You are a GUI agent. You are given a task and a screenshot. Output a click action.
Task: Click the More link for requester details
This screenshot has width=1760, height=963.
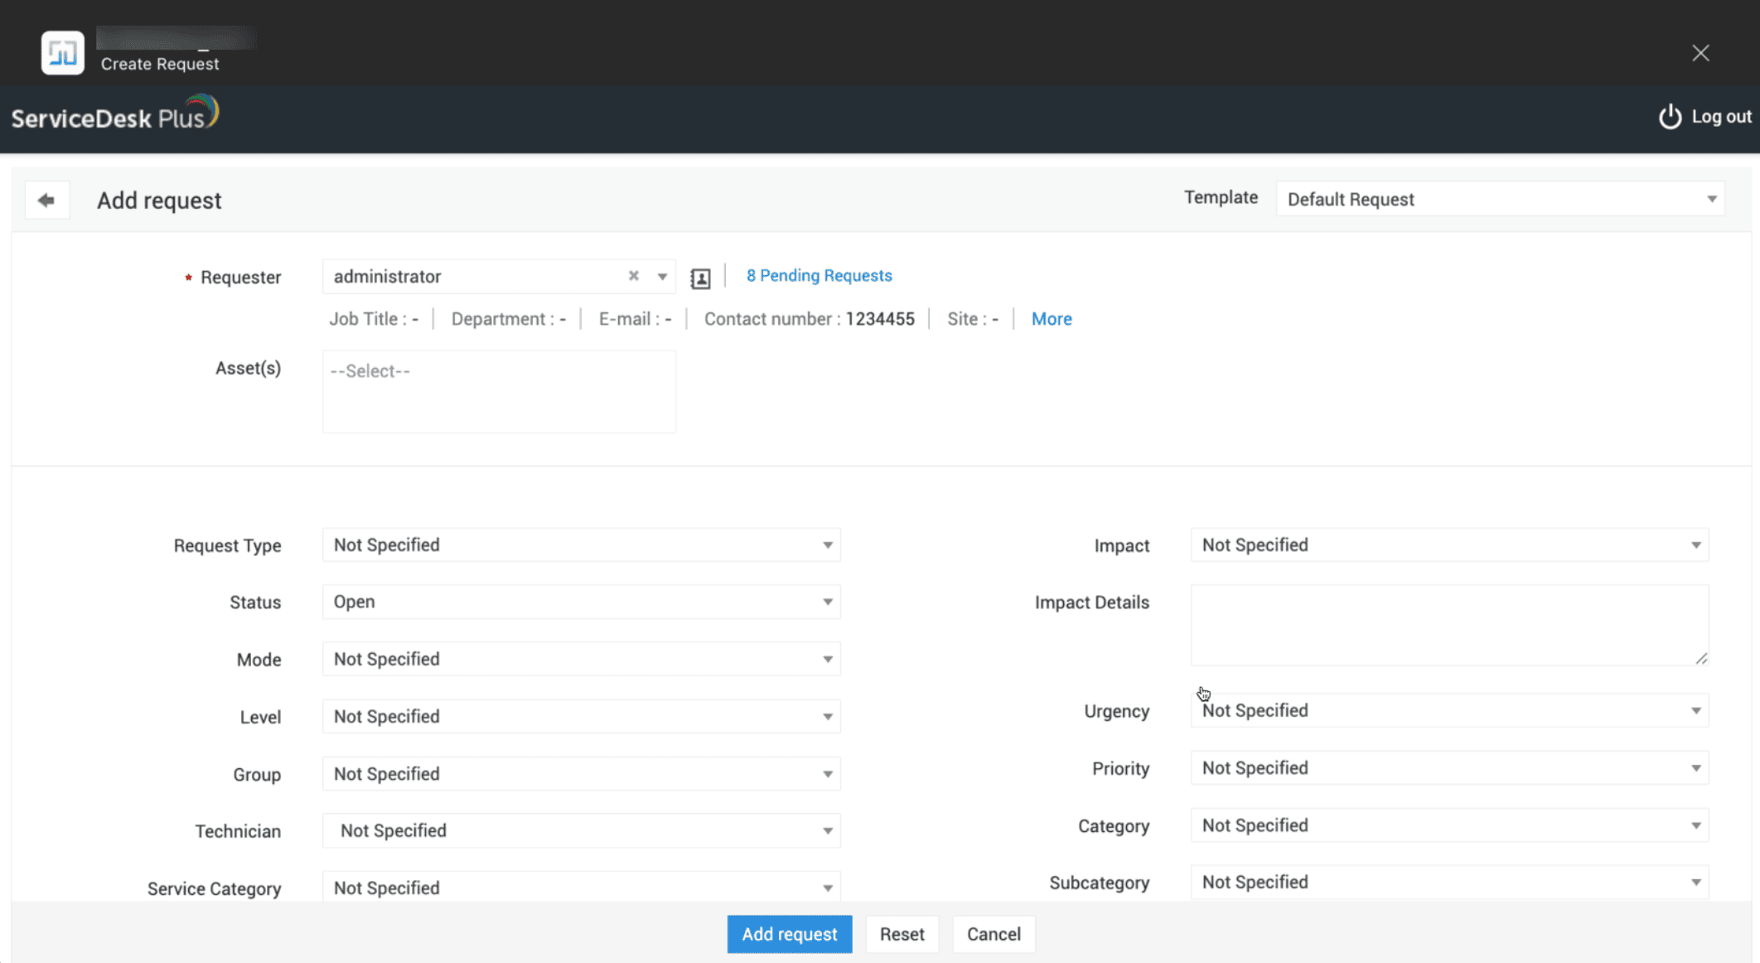(1051, 319)
